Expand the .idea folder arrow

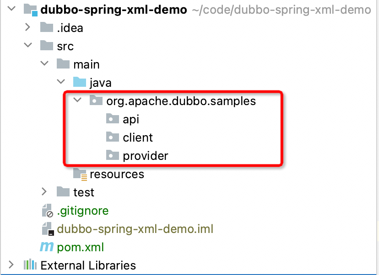28,28
